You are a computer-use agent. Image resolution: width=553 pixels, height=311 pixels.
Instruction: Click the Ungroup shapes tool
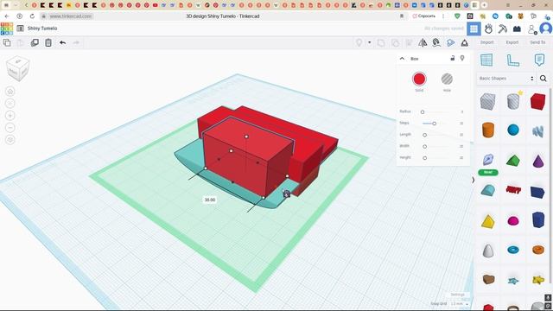coord(395,42)
